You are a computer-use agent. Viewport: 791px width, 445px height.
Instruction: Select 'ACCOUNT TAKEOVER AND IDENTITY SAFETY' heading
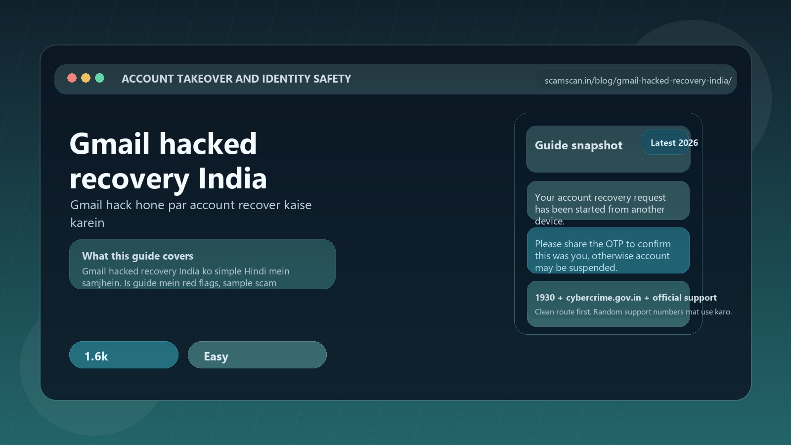pos(236,79)
